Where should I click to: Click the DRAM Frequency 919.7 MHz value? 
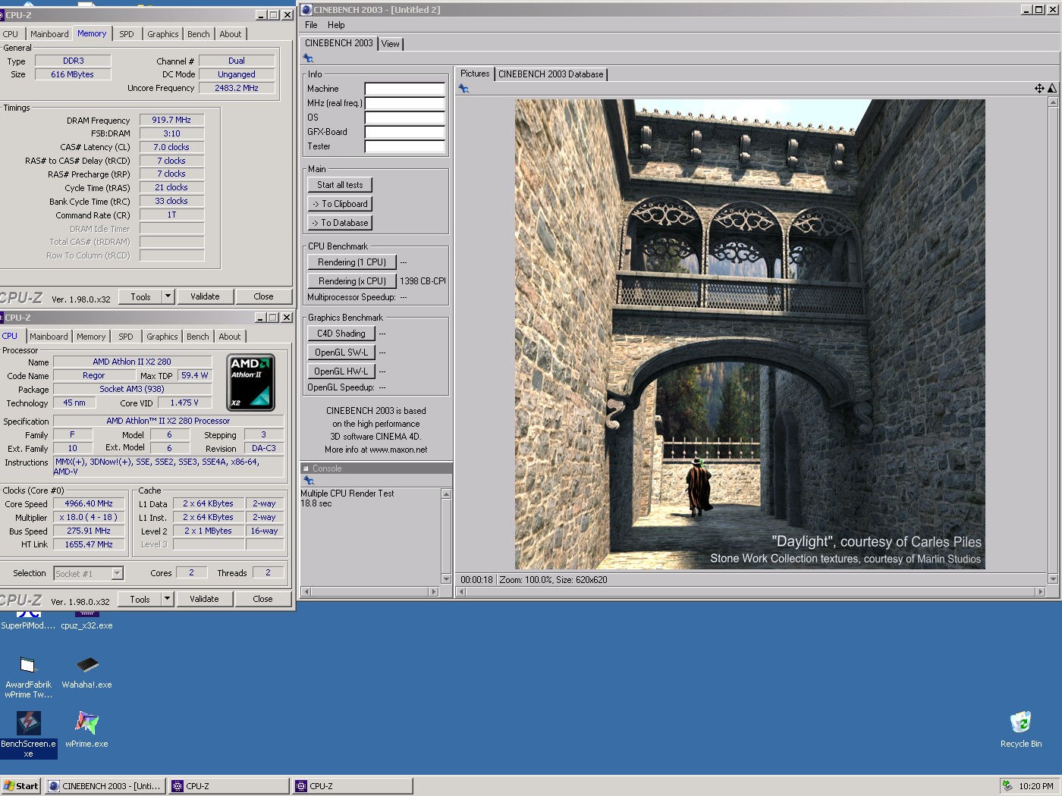(171, 120)
